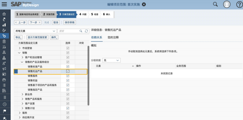Toggle checkbox for 销售服务
This screenshot has height=120, width=243.
68,76
